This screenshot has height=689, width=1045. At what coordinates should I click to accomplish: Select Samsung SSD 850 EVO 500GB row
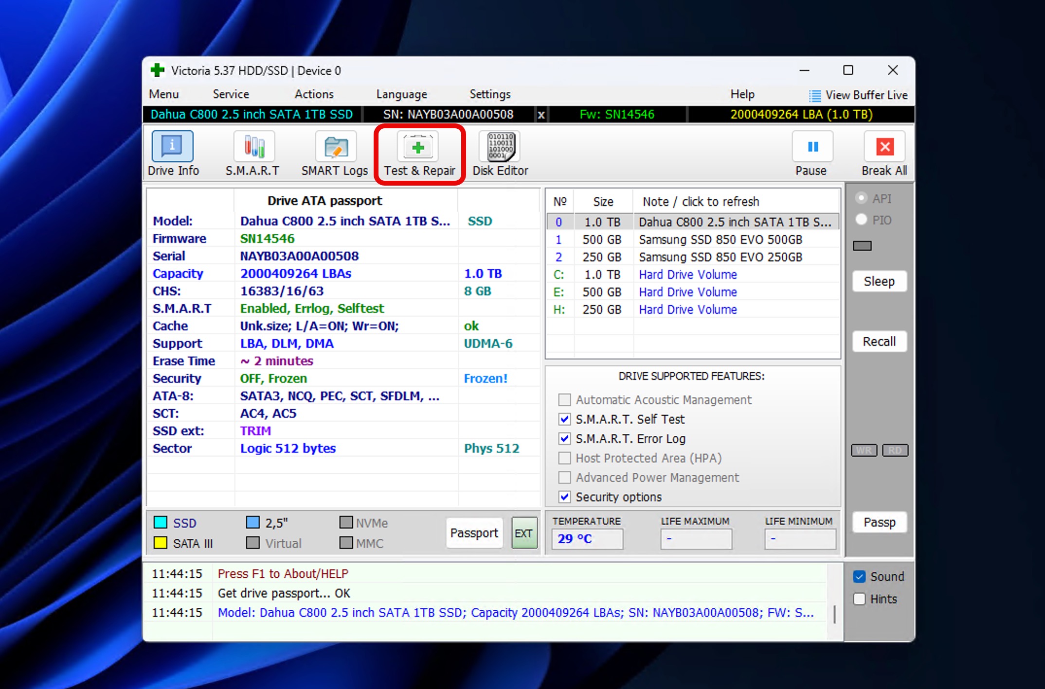[x=692, y=240]
